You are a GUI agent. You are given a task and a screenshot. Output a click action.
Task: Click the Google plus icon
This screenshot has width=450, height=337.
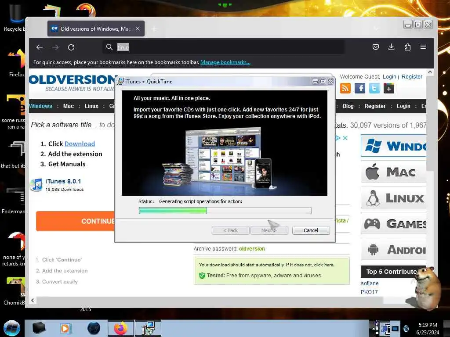tap(389, 88)
